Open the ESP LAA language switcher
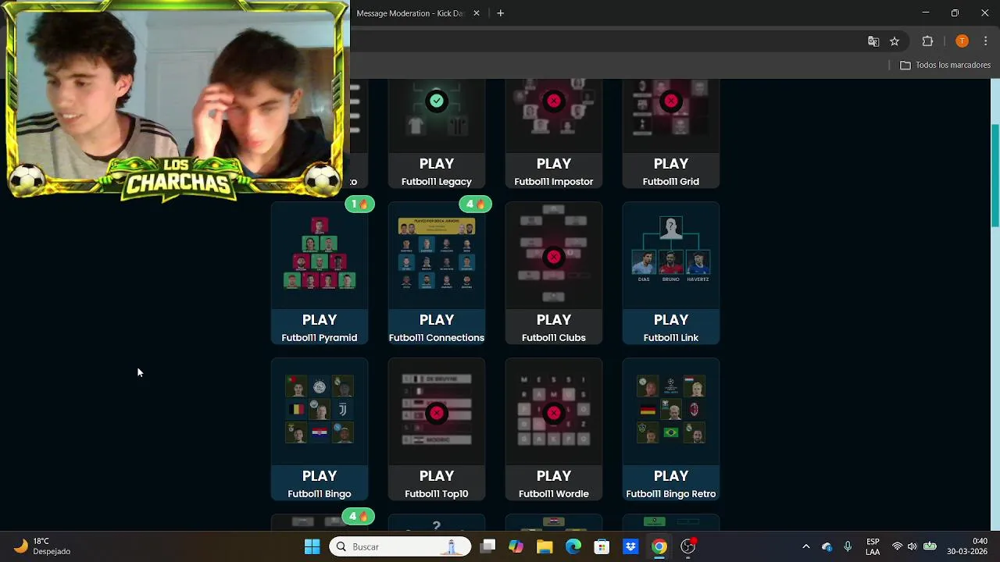The width and height of the screenshot is (1000, 562). (x=873, y=546)
